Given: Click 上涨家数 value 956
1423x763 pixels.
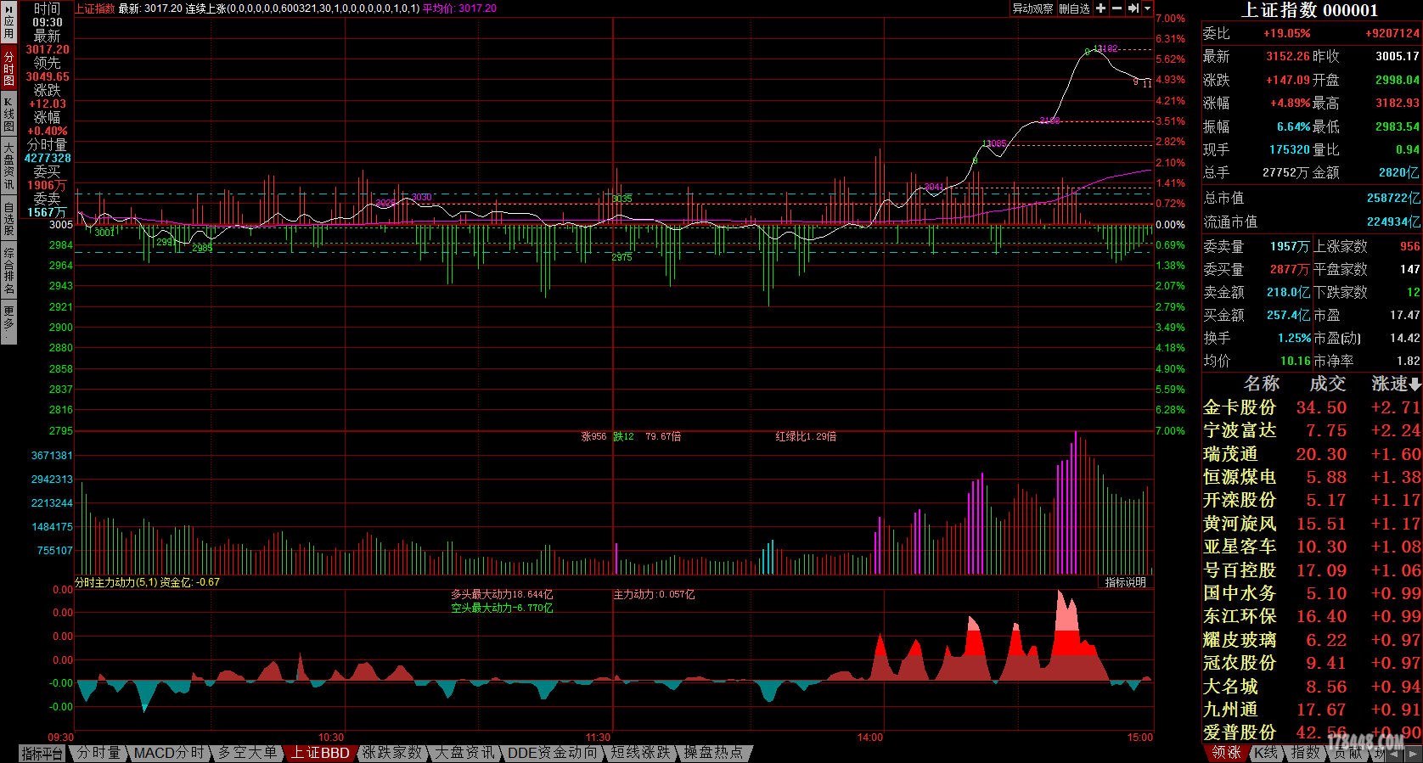Looking at the screenshot, I should point(1410,246).
